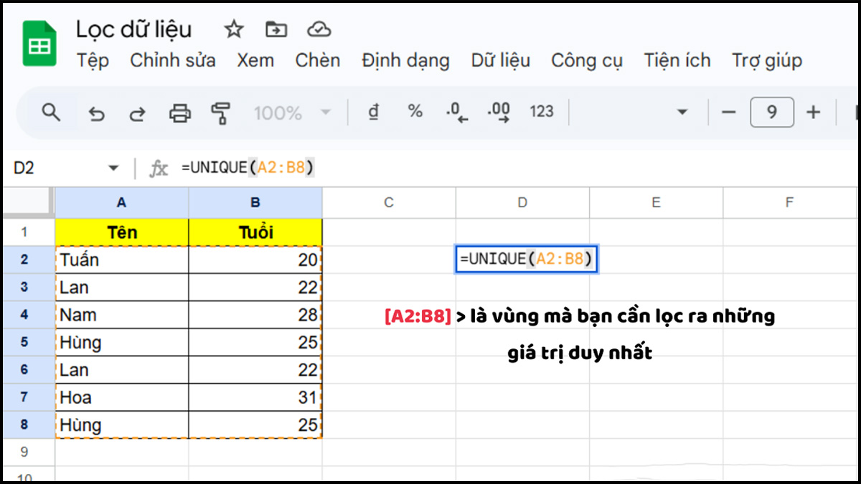Select the paint format tool
This screenshot has width=861, height=484.
click(x=221, y=112)
